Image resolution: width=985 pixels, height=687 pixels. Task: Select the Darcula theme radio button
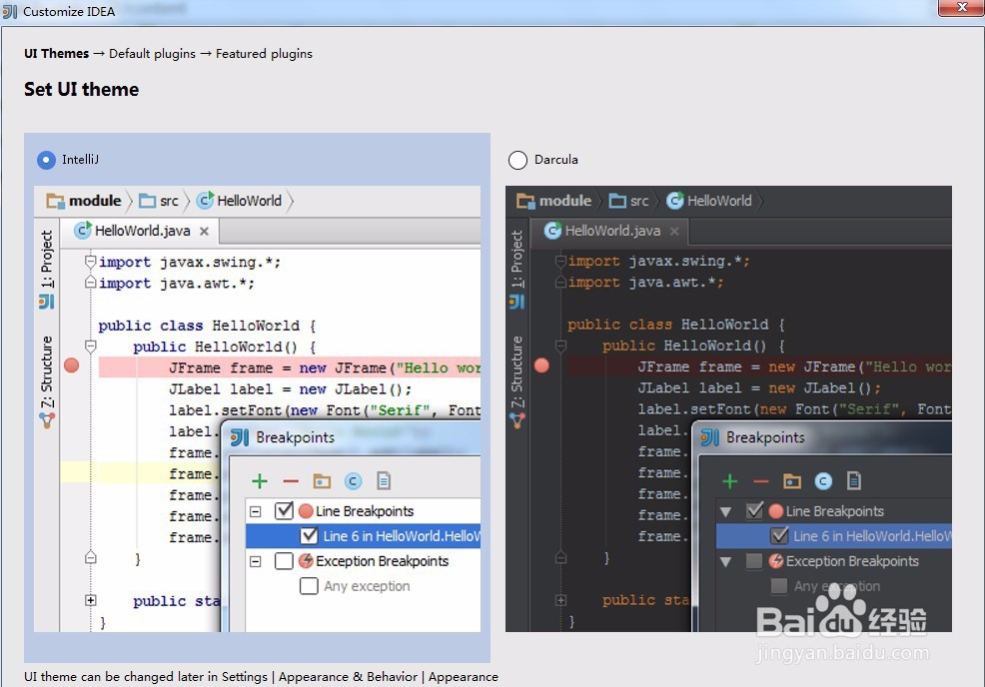(x=517, y=160)
